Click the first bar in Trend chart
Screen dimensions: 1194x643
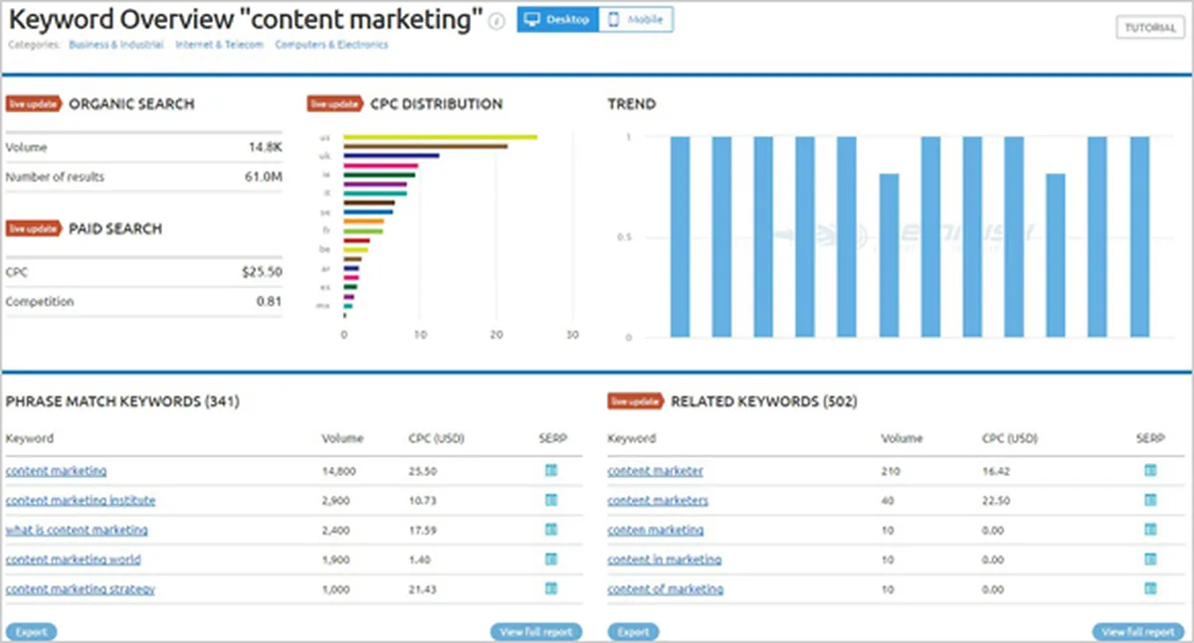click(680, 237)
